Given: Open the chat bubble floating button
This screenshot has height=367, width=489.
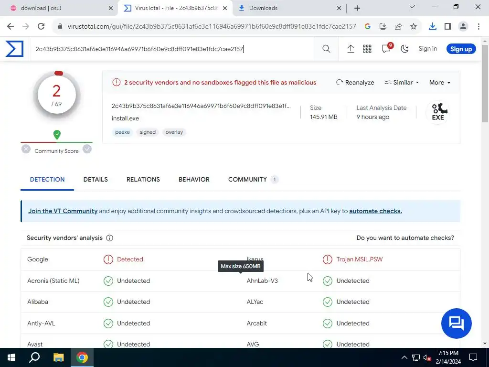Looking at the screenshot, I should [456, 324].
